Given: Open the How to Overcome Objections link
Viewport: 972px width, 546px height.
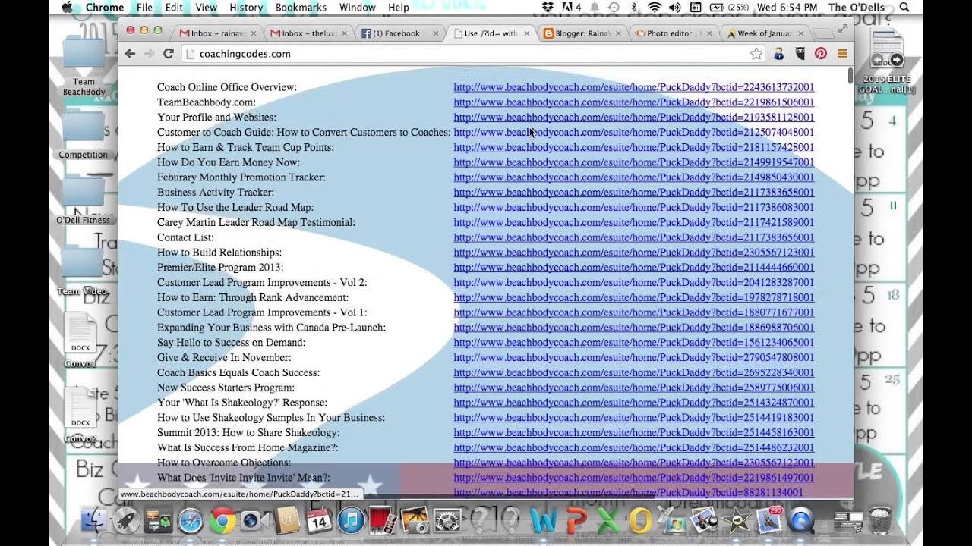Looking at the screenshot, I should [634, 463].
